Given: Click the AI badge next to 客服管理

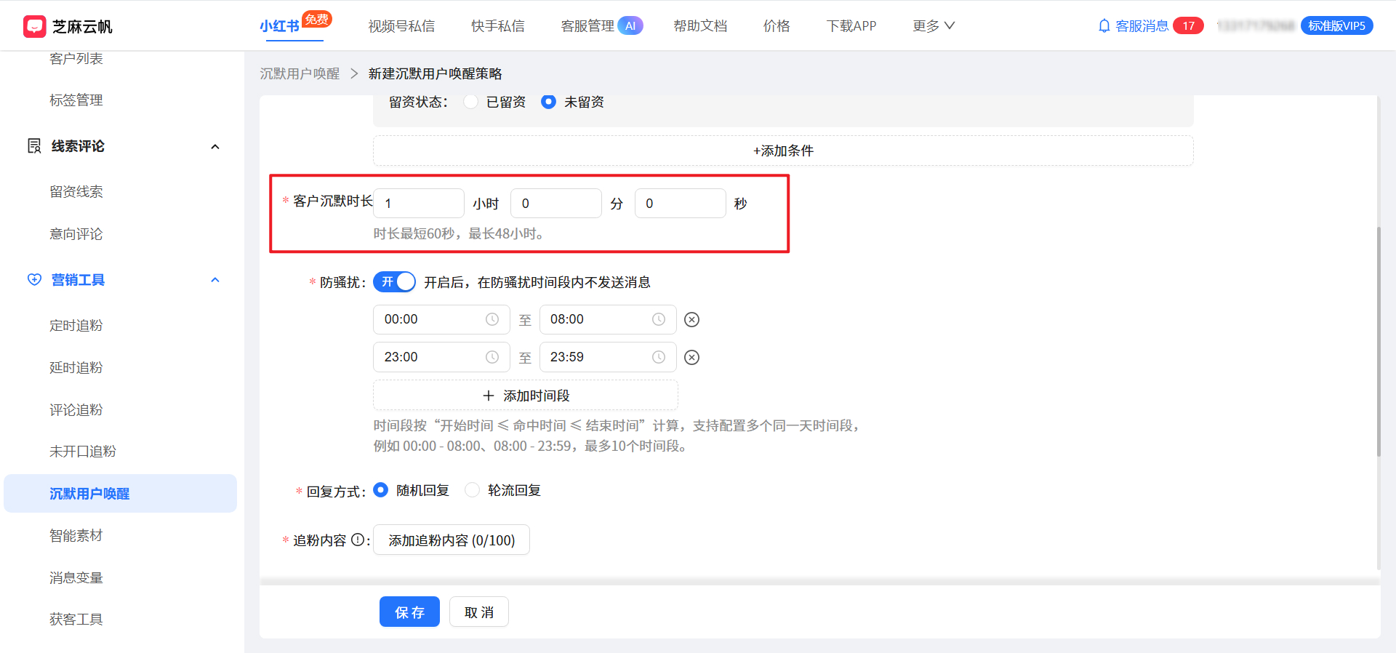Looking at the screenshot, I should (x=630, y=26).
